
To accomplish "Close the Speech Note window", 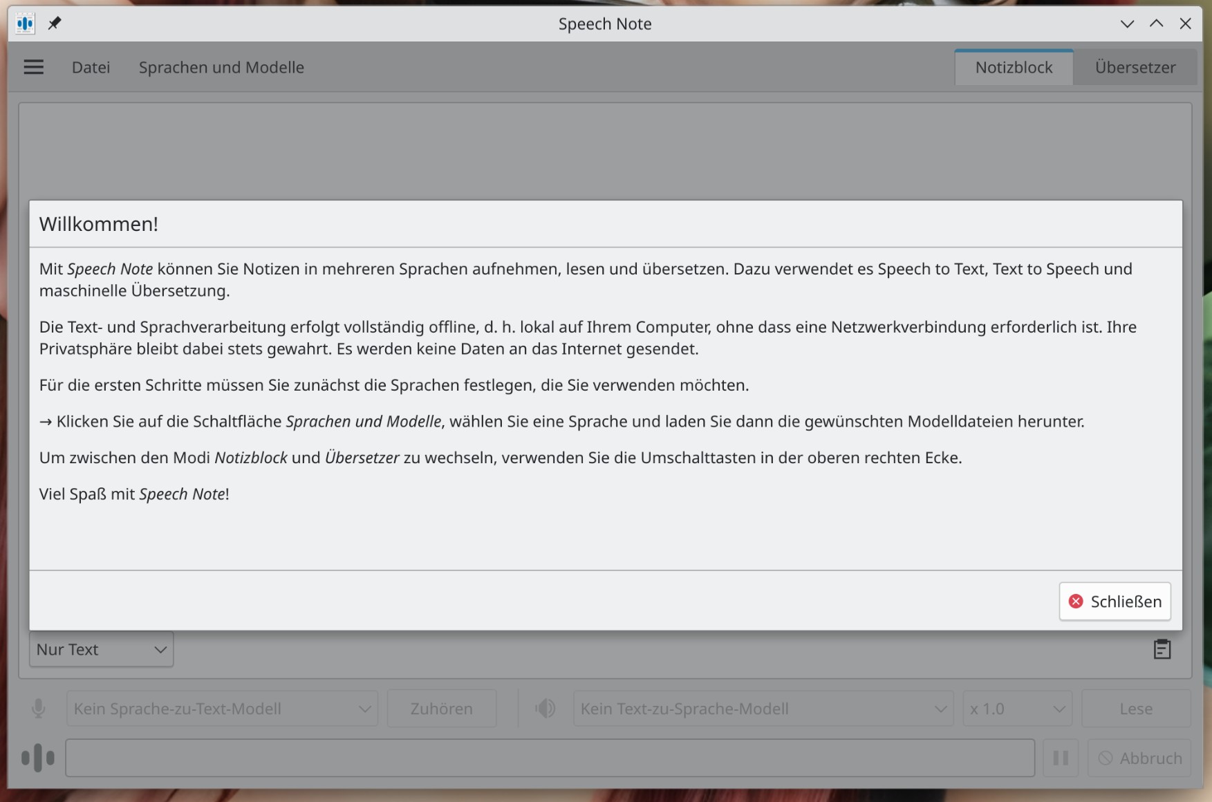I will (x=1185, y=24).
